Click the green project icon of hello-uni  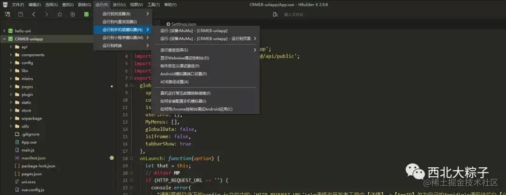(11, 31)
